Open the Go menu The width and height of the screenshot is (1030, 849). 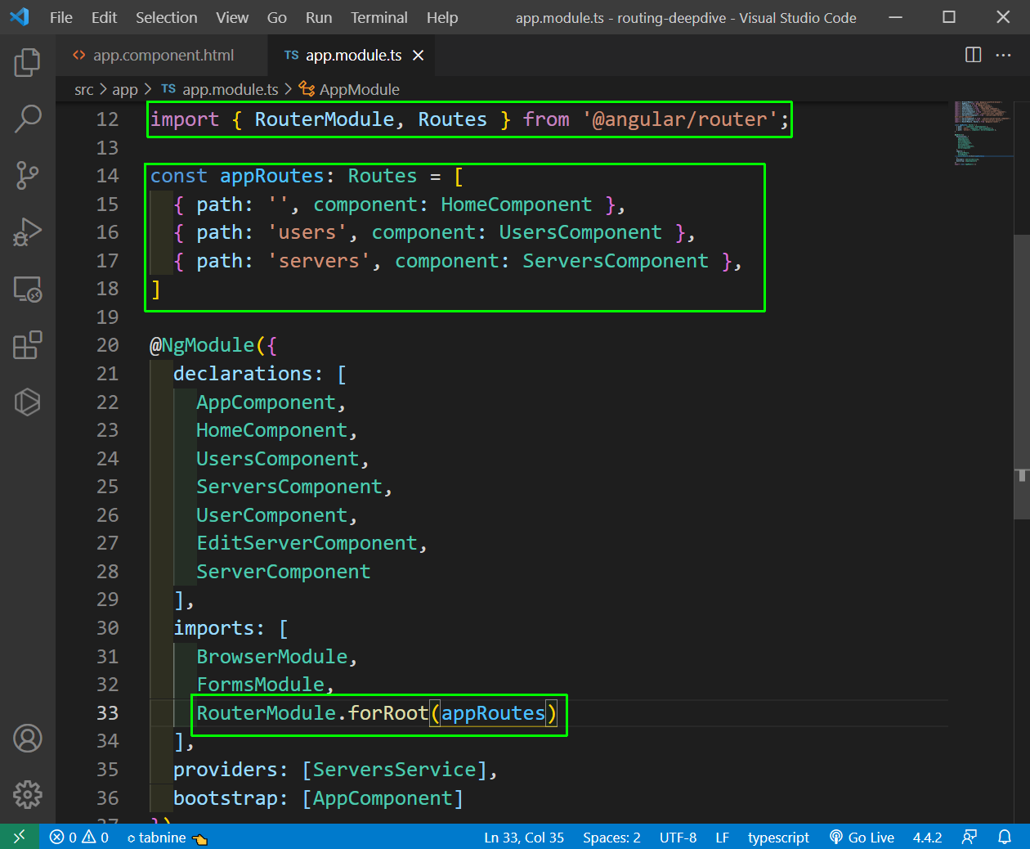[277, 17]
